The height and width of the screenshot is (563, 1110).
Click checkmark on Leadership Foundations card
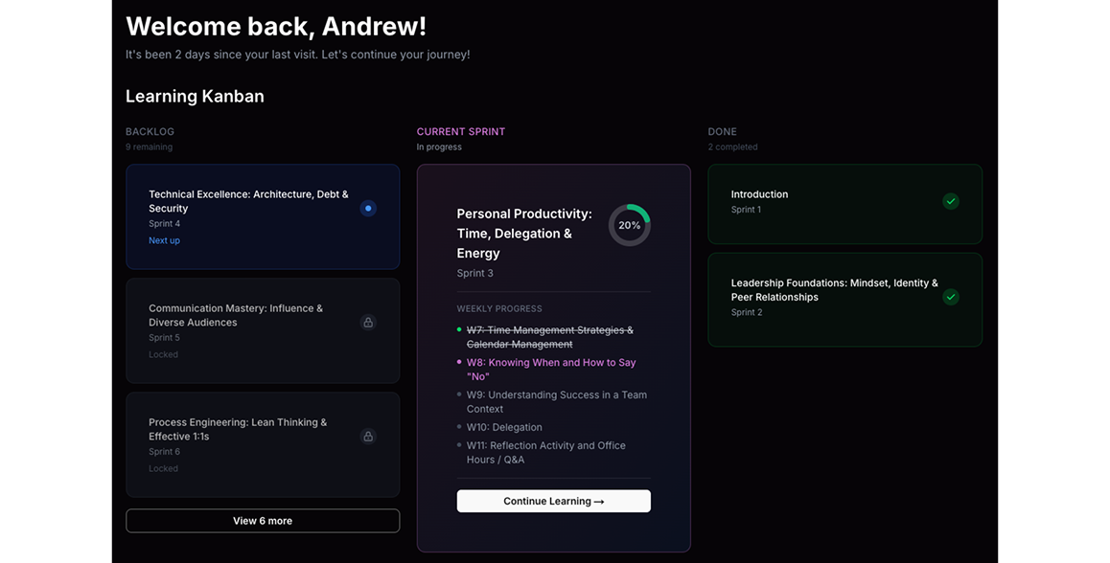click(951, 297)
